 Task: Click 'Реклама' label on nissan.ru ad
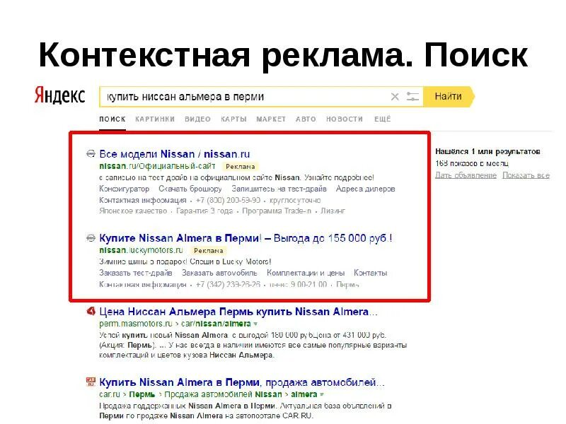[241, 167]
